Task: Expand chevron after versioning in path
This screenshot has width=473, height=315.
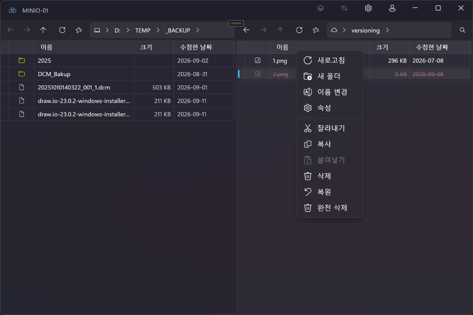Action: coord(387,30)
